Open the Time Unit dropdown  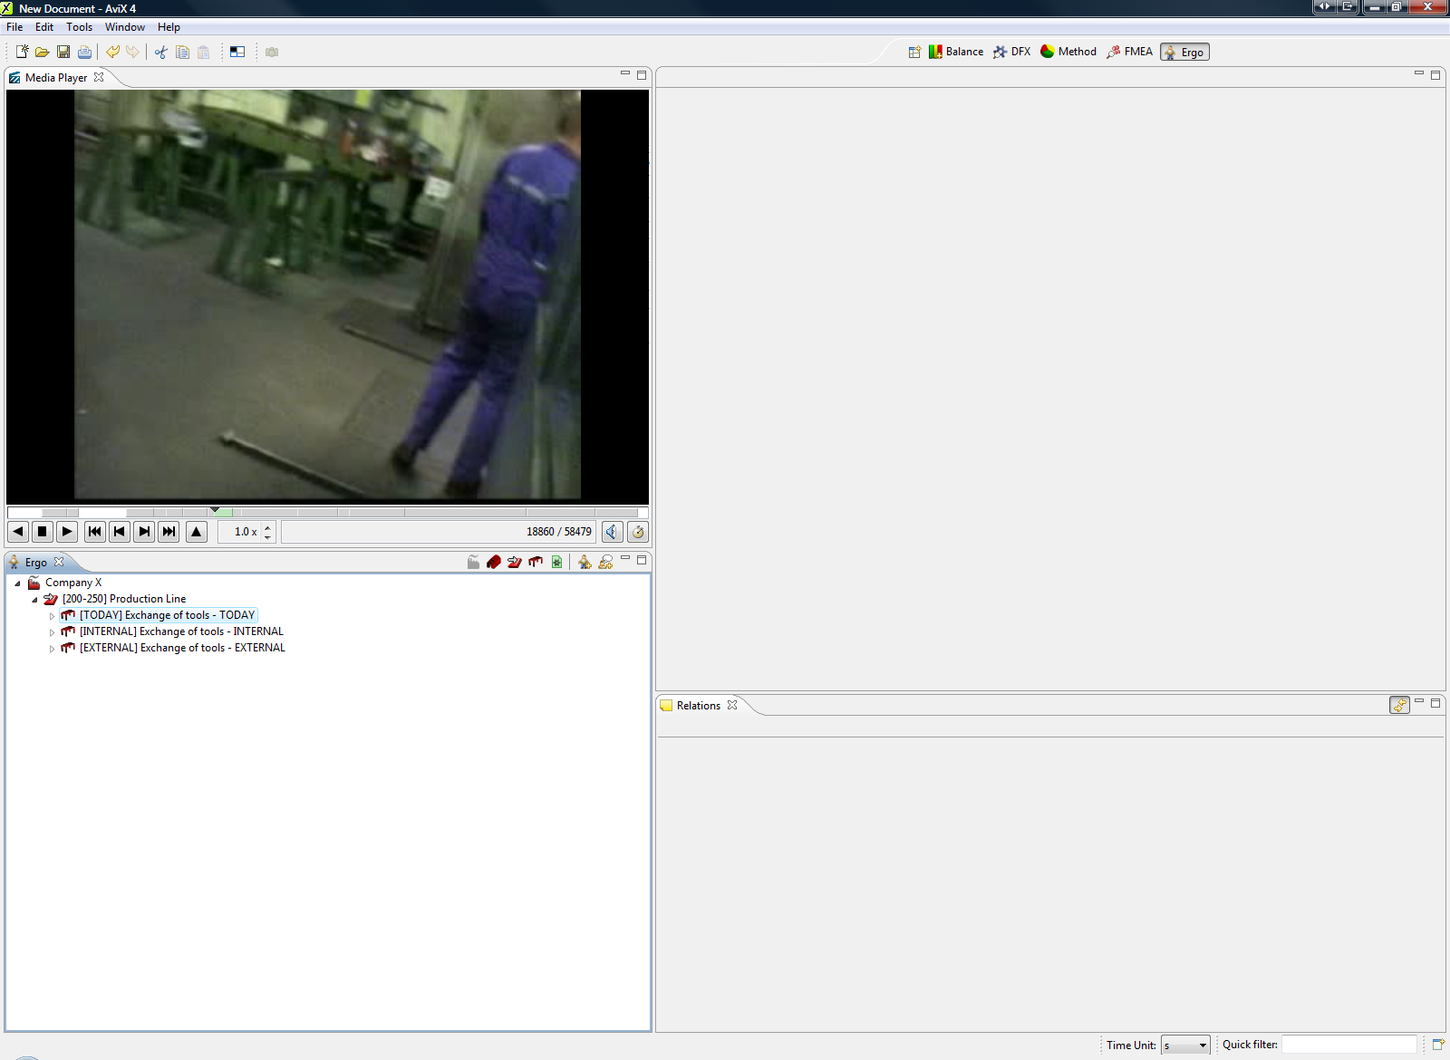1185,1044
